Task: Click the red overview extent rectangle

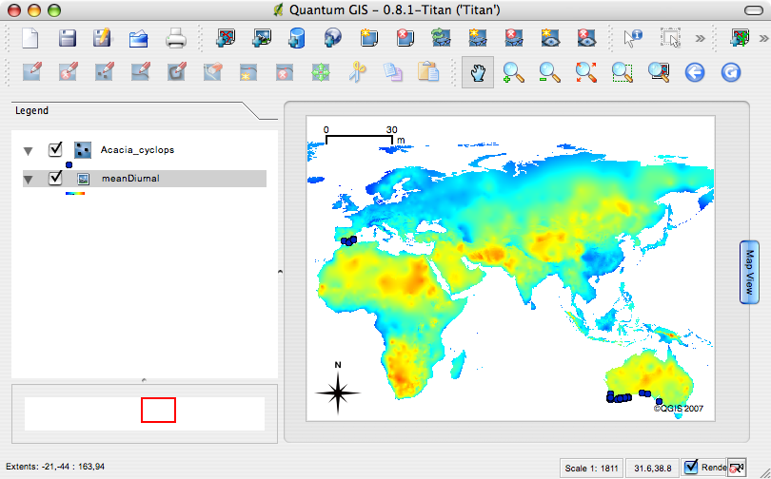Action: 158,410
